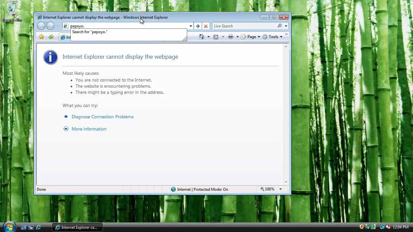This screenshot has height=232, width=413.
Task: Open the recent pages dropdown arrow
Action: 57,26
